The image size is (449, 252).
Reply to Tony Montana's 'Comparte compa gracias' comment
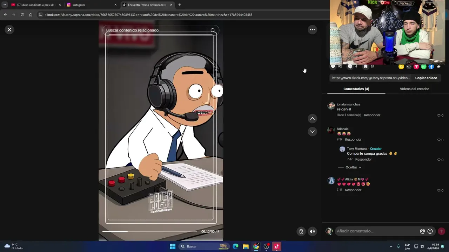coord(363,160)
